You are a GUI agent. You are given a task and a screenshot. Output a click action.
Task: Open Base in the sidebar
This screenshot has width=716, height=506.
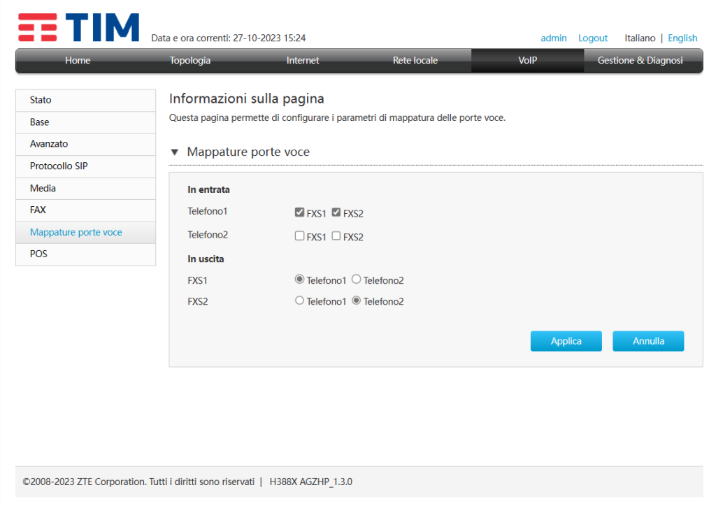coord(86,122)
